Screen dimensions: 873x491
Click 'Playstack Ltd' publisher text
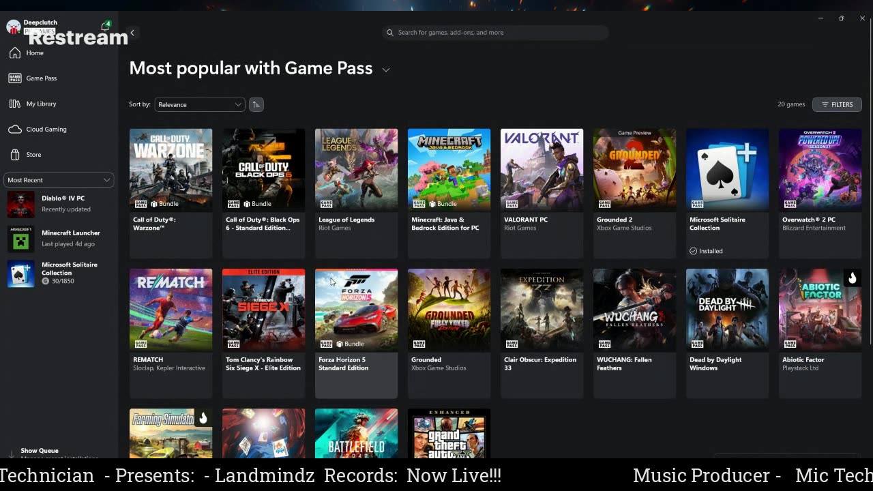(x=800, y=368)
